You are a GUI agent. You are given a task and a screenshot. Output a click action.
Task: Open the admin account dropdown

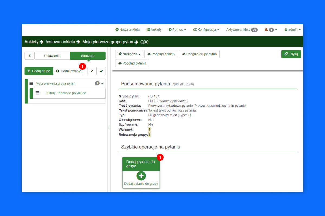[x=292, y=30]
